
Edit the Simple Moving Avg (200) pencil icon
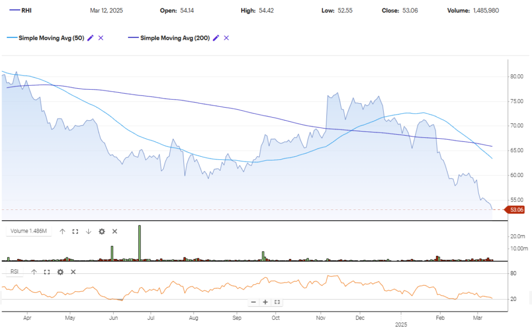tap(216, 38)
